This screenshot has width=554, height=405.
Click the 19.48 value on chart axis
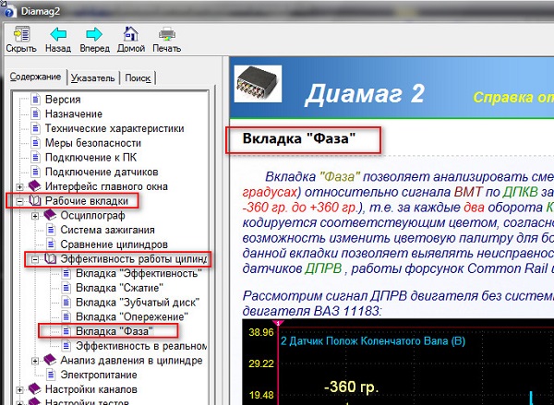pos(261,395)
